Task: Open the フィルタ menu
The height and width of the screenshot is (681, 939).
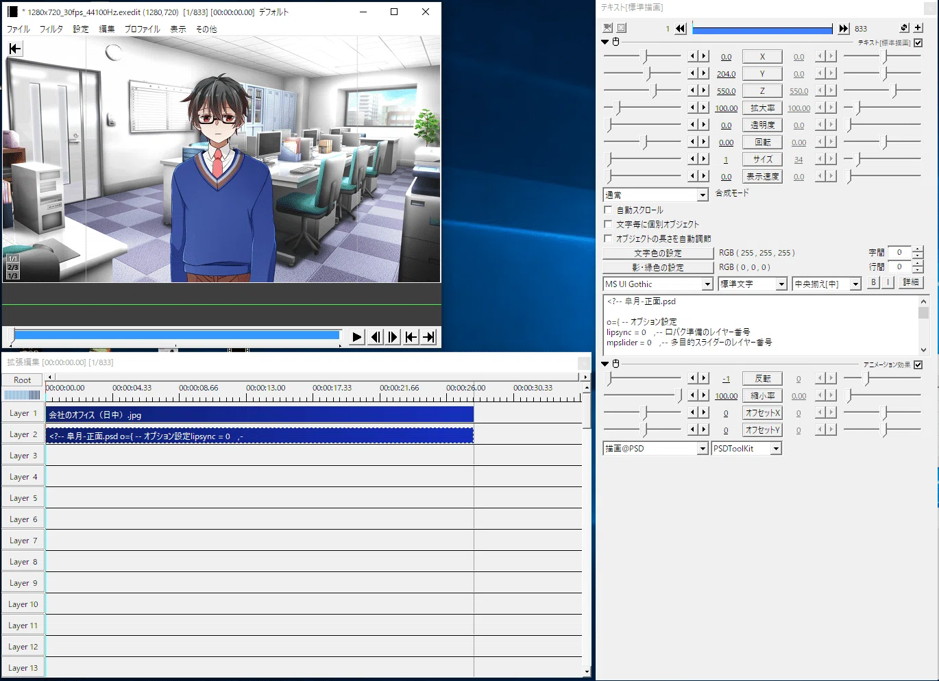Action: click(x=51, y=29)
